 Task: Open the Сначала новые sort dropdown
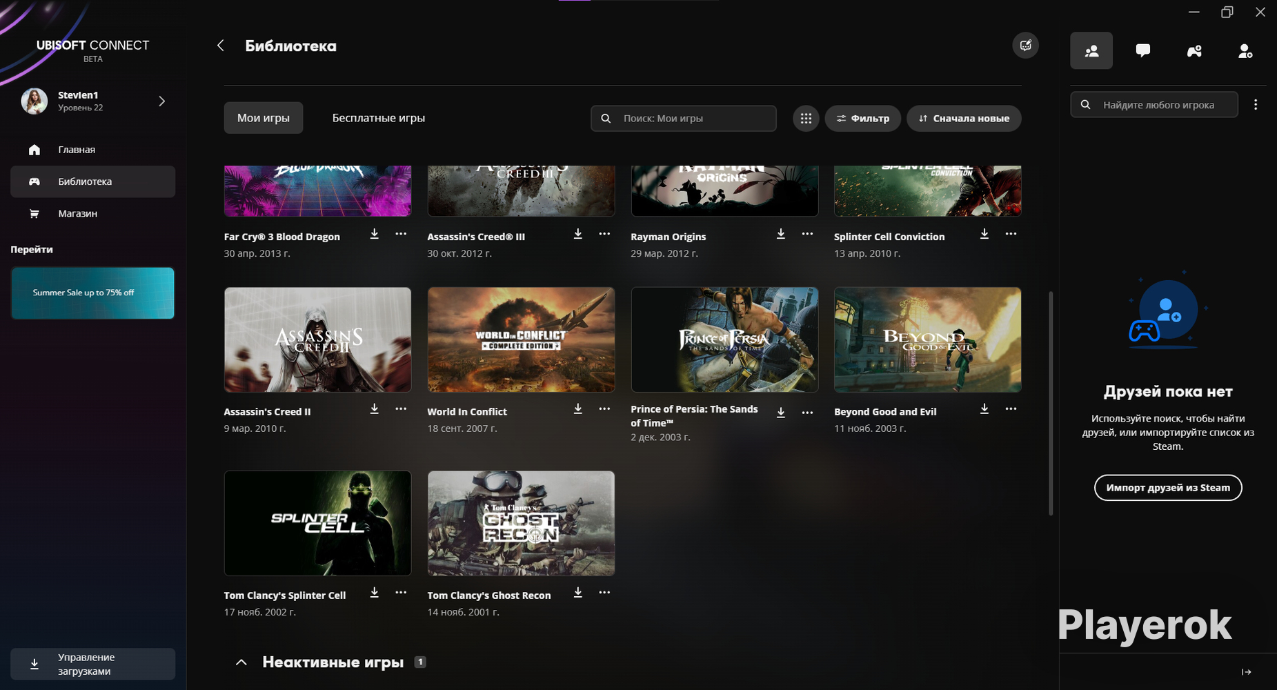[964, 119]
